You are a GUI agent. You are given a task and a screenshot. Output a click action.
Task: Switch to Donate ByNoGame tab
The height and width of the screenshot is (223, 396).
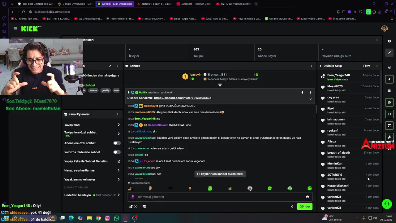tap(75, 4)
